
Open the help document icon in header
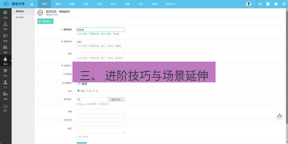(x=268, y=4)
